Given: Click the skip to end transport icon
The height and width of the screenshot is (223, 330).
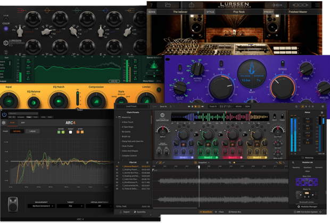Looking at the screenshot, I should tap(202, 107).
